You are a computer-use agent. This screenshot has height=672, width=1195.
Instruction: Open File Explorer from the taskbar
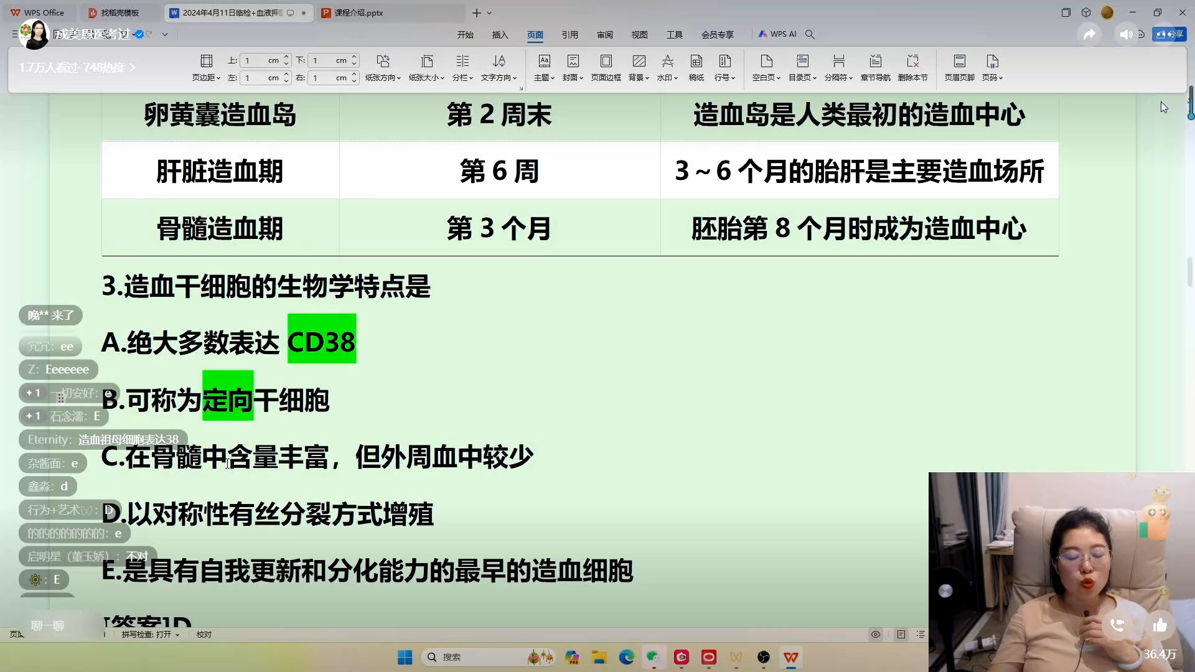(599, 657)
